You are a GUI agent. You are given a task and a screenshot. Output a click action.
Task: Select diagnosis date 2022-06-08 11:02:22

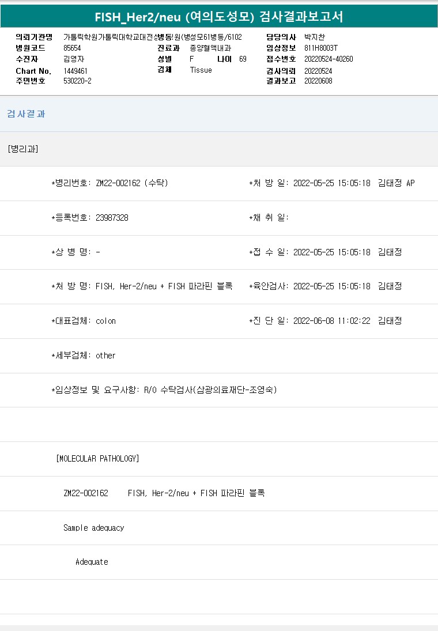click(331, 321)
